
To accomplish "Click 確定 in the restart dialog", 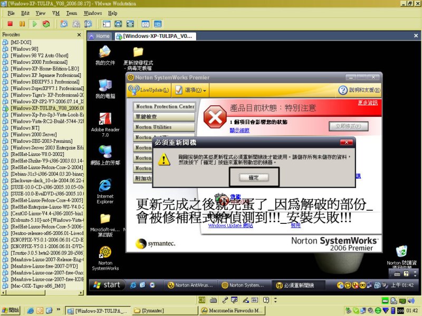I will coord(254,177).
